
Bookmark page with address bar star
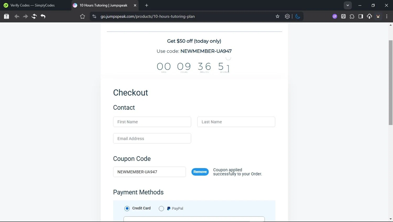(277, 16)
